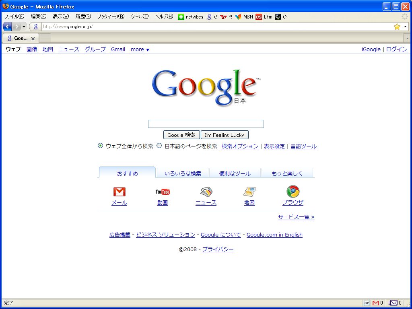Click the news icon above ニュース
The height and width of the screenshot is (309, 412).
click(x=206, y=192)
